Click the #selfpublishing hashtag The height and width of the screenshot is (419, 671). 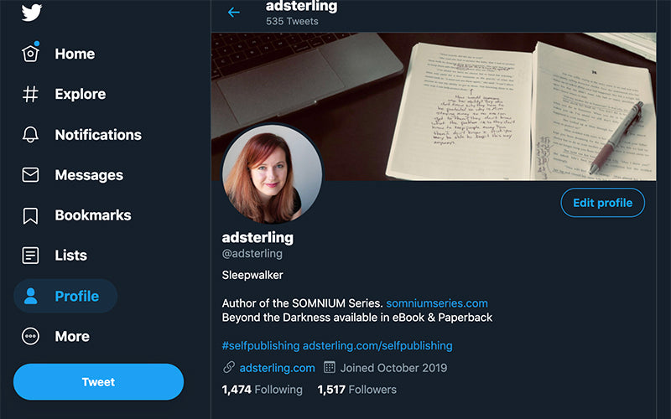(260, 345)
